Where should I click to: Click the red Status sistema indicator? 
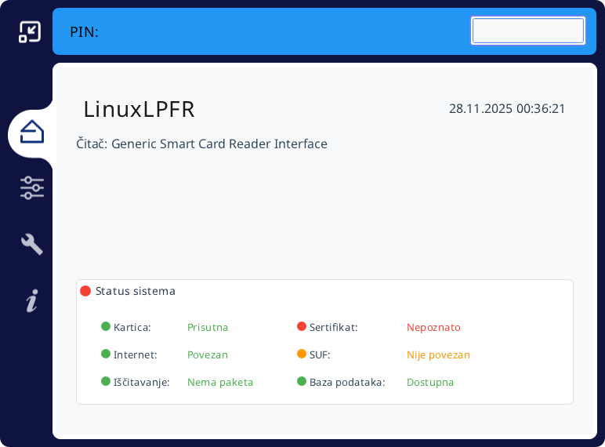click(x=85, y=291)
